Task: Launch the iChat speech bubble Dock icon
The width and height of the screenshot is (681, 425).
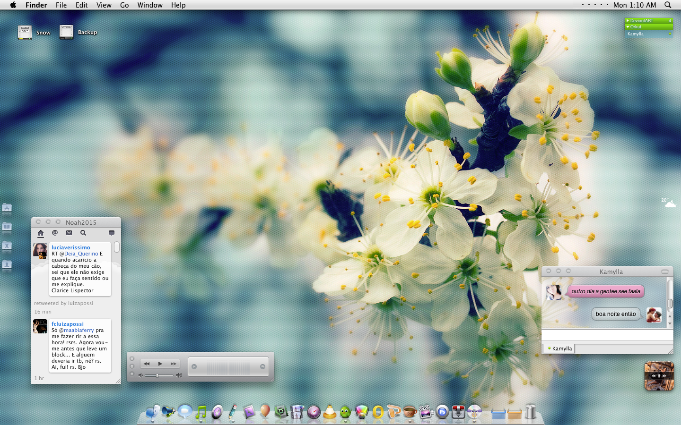Action: pyautogui.click(x=185, y=412)
